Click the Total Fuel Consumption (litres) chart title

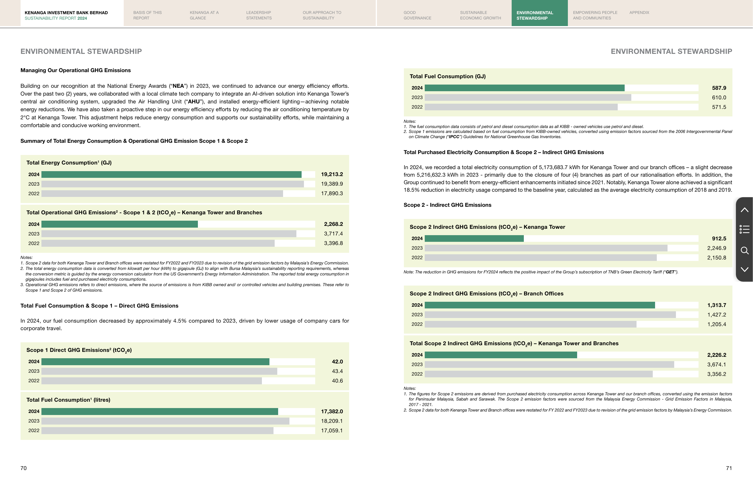pyautogui.click(x=68, y=400)
